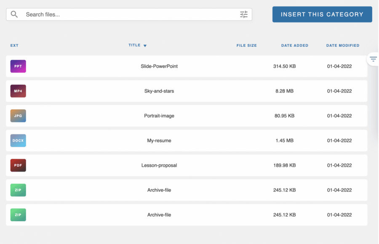Open the Slide-PowerPoint file title
Image resolution: width=379 pixels, height=244 pixels.
[159, 66]
